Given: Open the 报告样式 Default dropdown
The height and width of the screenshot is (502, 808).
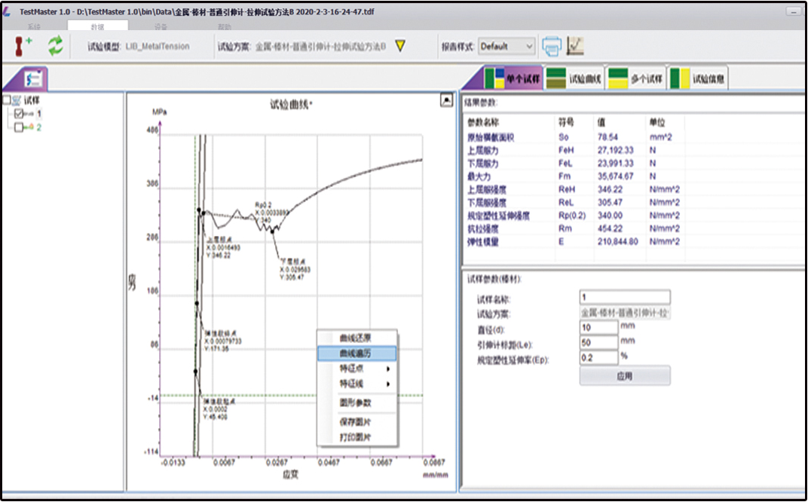Looking at the screenshot, I should 507,46.
